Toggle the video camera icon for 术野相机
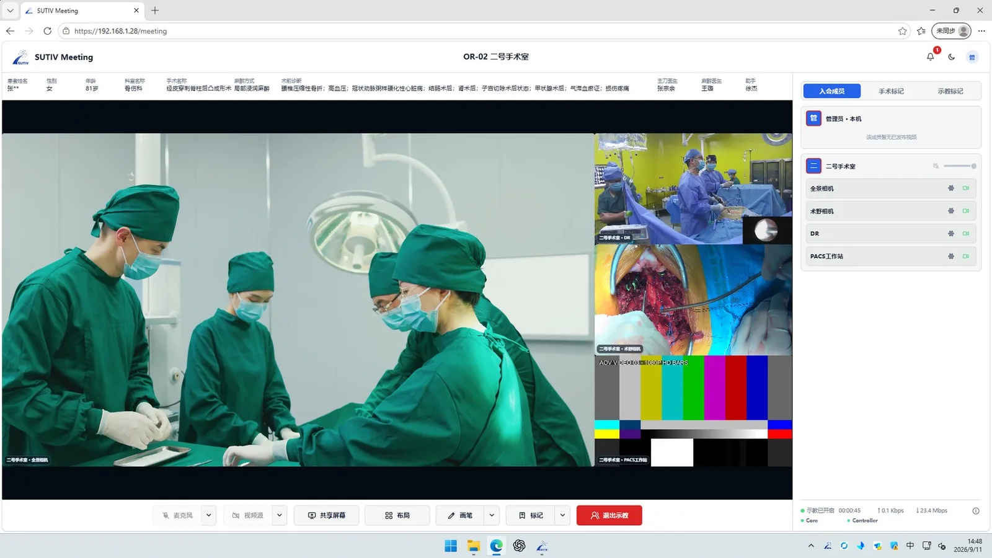The height and width of the screenshot is (558, 992). (965, 211)
